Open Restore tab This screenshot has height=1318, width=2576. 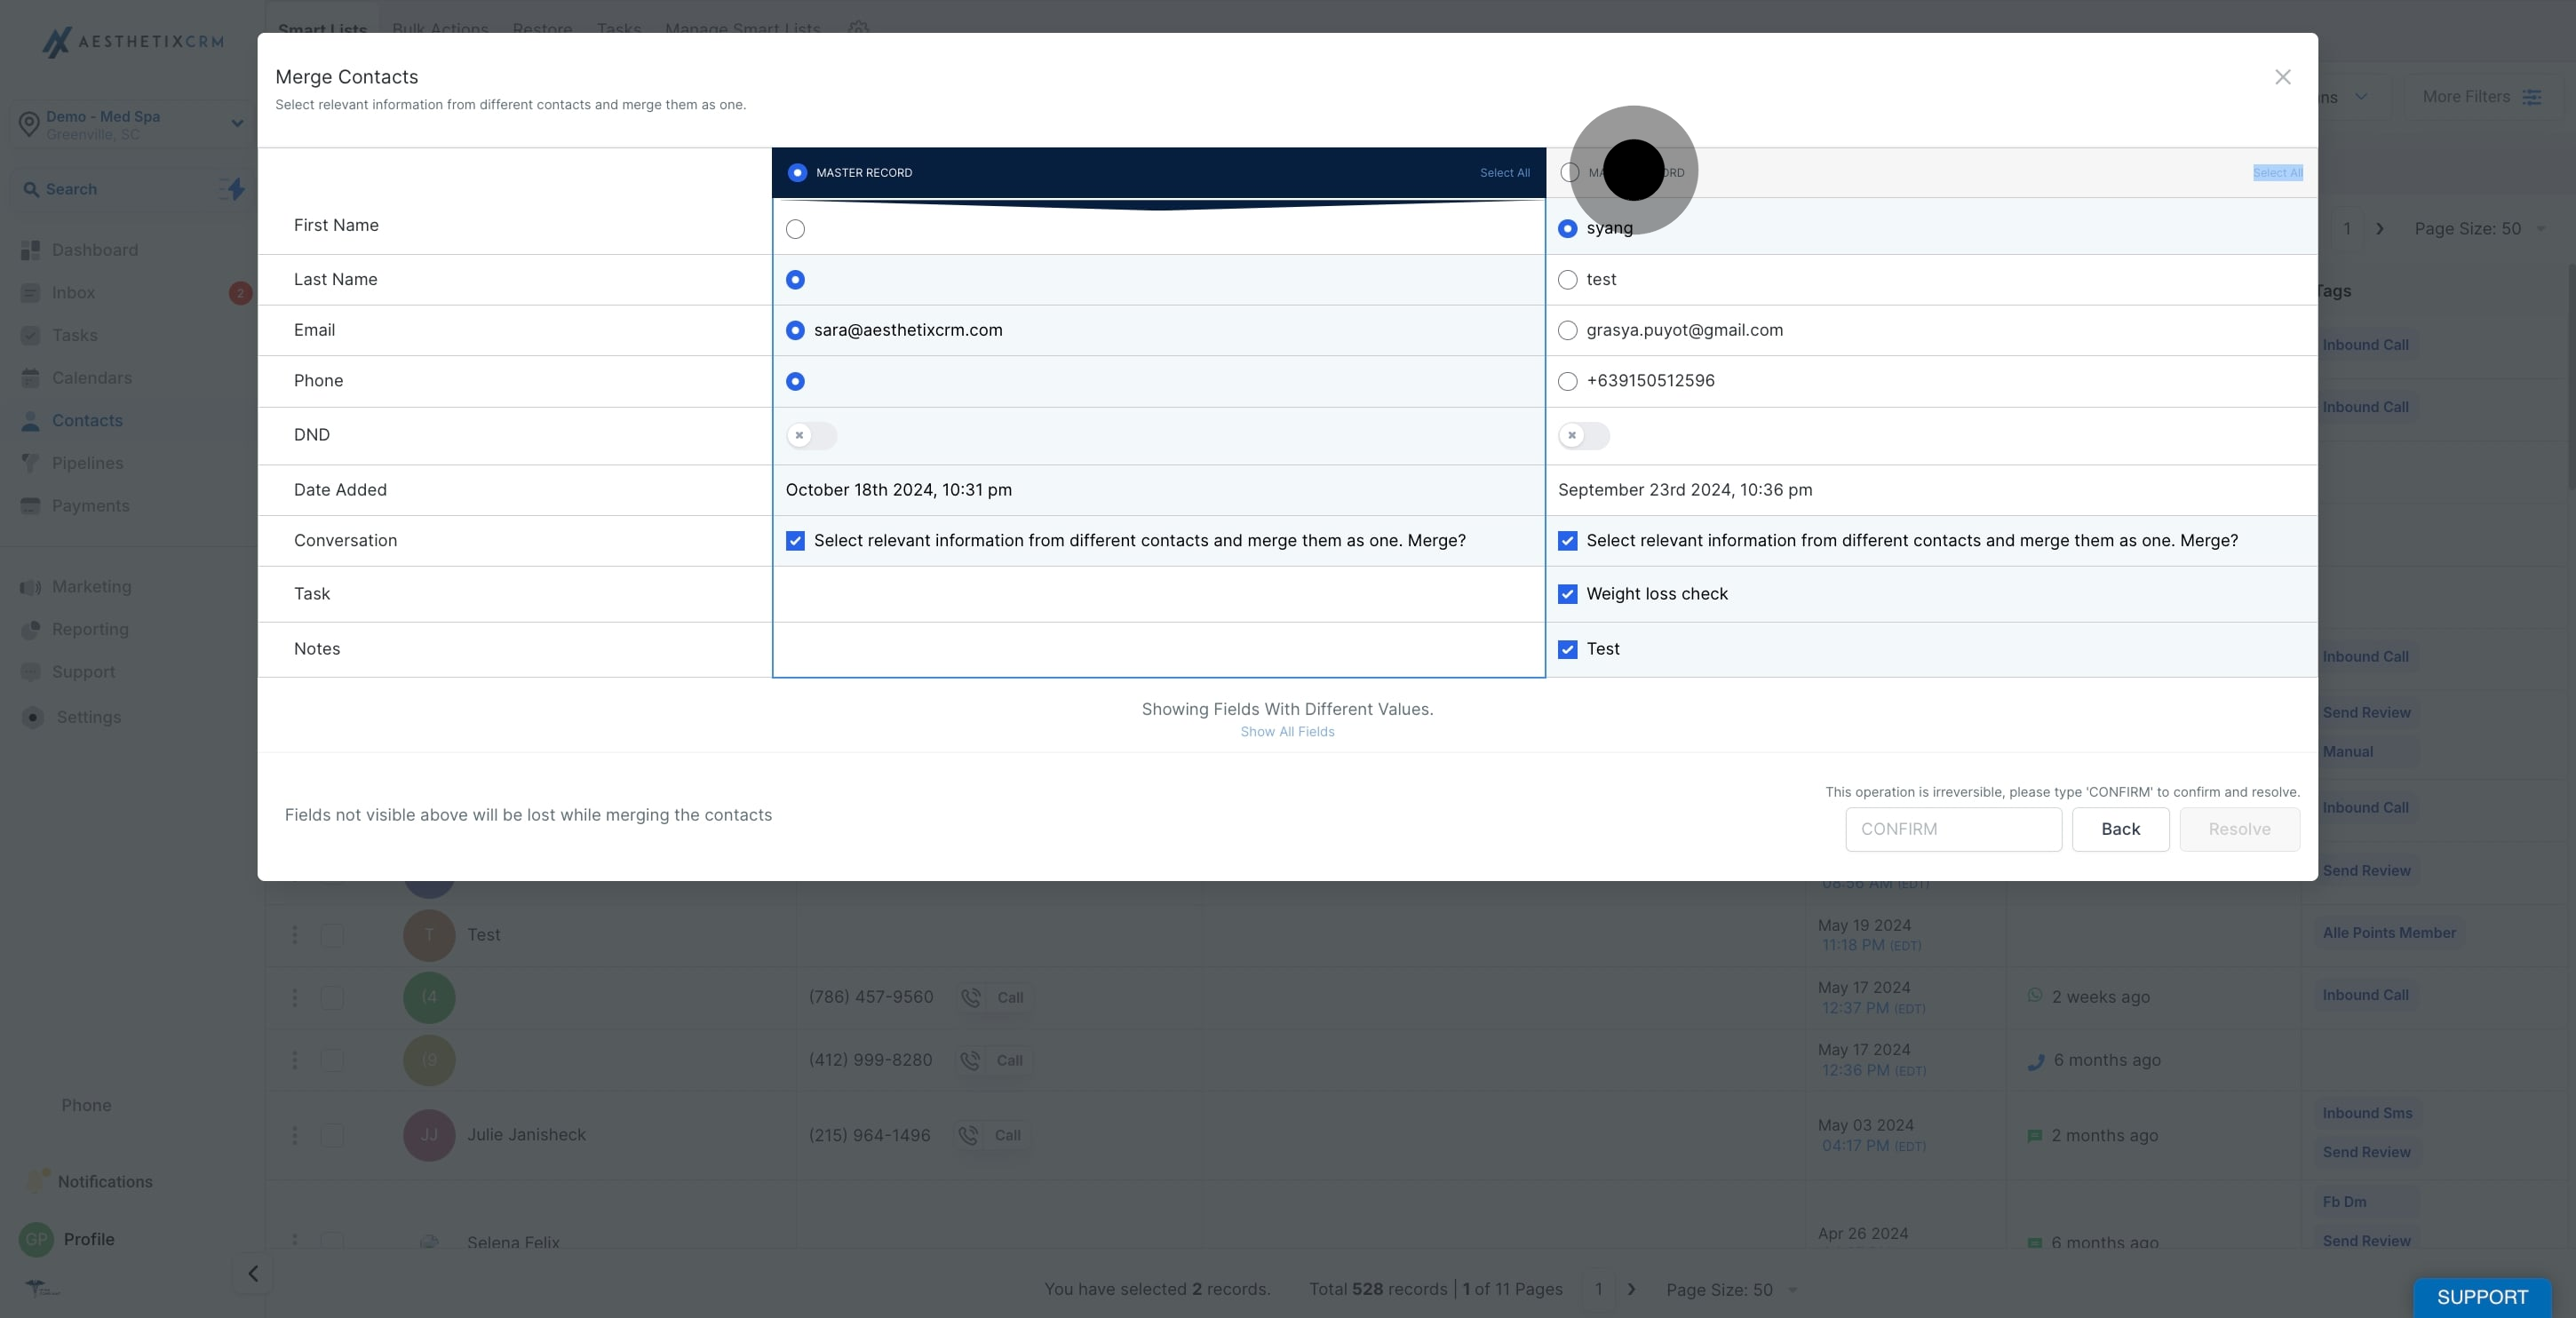(x=542, y=28)
